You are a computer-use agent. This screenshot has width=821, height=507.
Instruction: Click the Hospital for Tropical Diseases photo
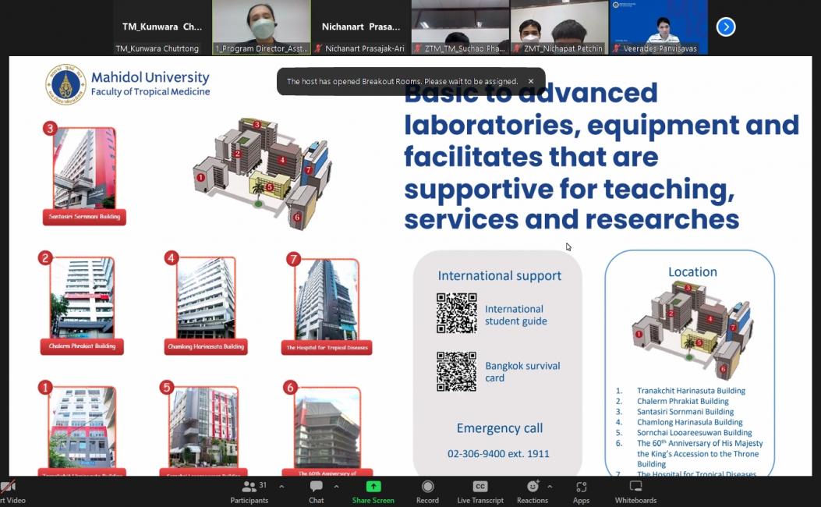327,299
